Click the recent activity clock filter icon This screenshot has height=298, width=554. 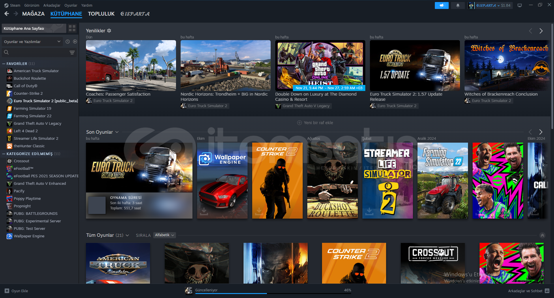[x=68, y=42]
